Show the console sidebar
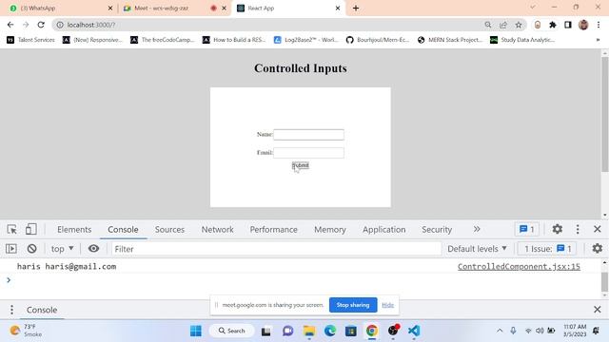The height and width of the screenshot is (342, 609). (x=11, y=249)
